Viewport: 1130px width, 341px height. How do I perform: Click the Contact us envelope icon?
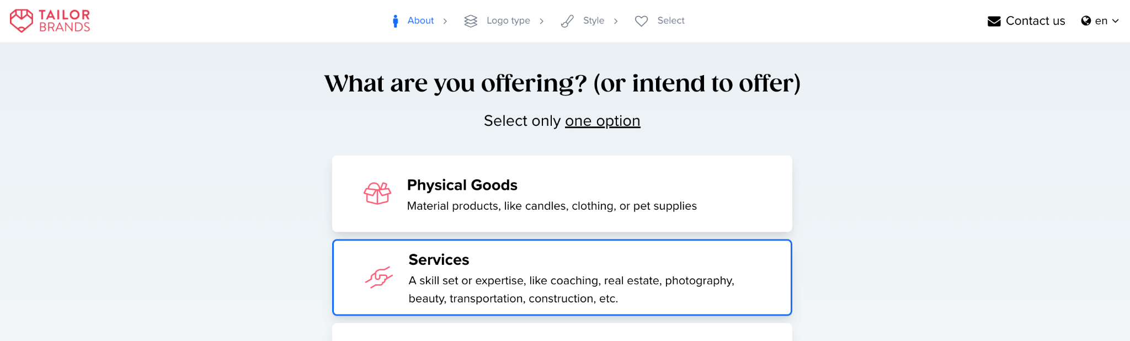pyautogui.click(x=994, y=21)
